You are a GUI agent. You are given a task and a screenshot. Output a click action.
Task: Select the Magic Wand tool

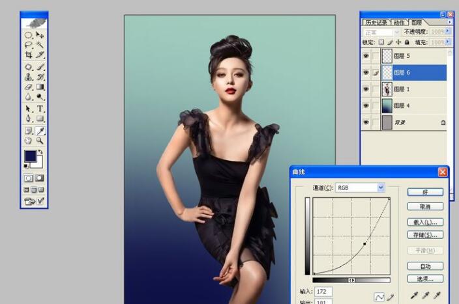click(x=40, y=45)
